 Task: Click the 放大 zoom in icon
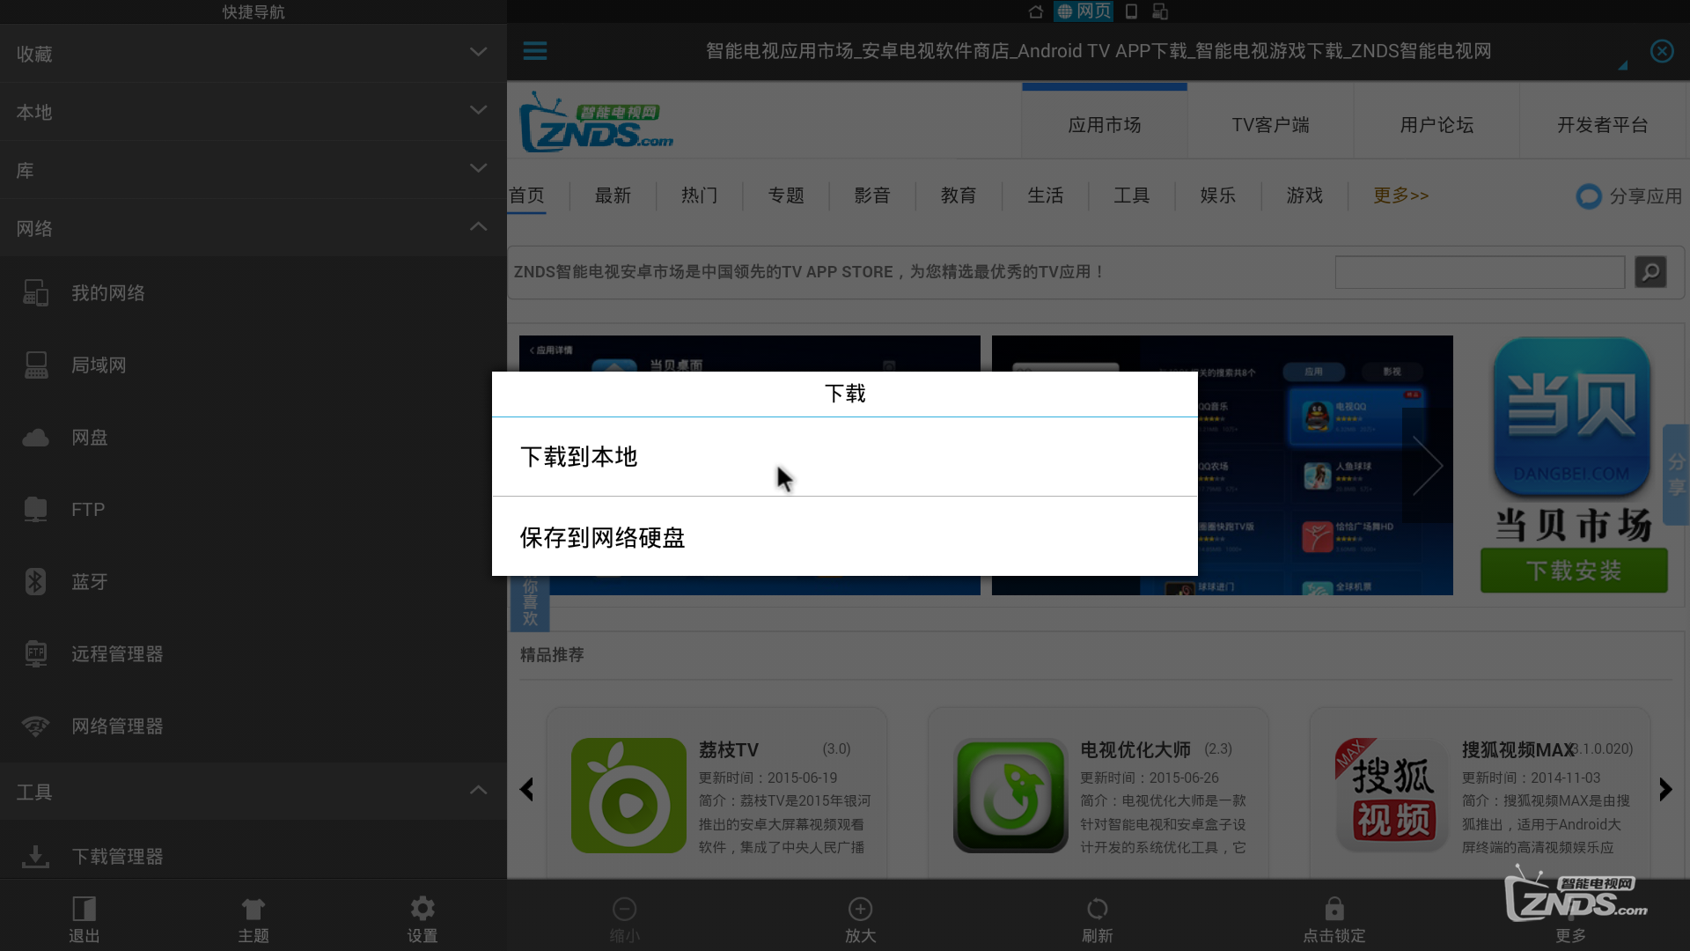click(860, 909)
